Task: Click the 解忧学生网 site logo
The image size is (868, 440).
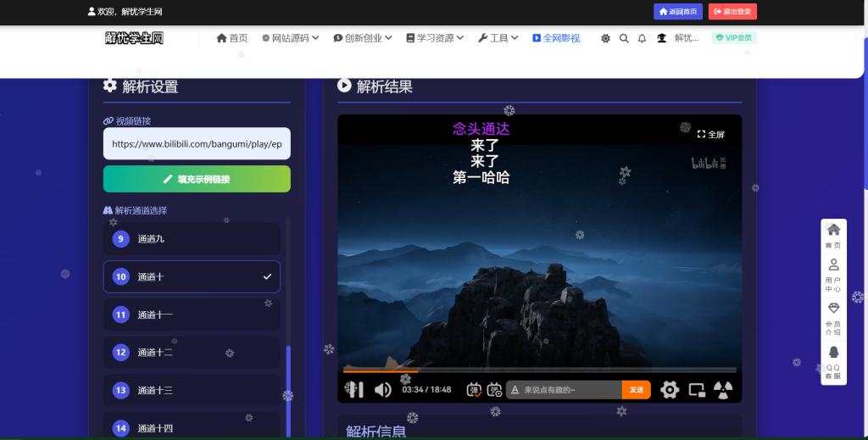Action: click(x=135, y=38)
